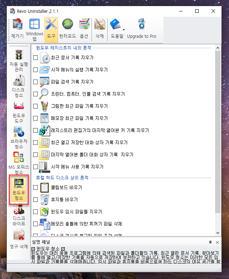Click the vertical scrollbar thumb
Viewport: 229px width, 279px height.
[218, 132]
